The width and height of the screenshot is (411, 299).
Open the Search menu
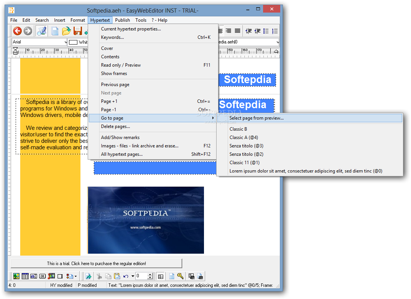pos(42,20)
